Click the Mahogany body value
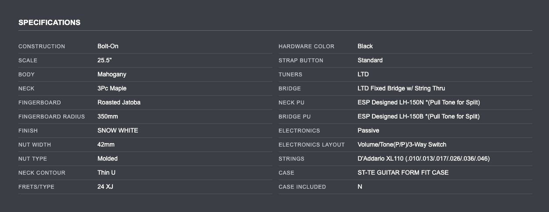Screen dimensions: 549x212 [112, 74]
